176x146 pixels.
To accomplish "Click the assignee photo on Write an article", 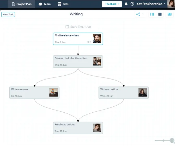I will coord(143,93).
